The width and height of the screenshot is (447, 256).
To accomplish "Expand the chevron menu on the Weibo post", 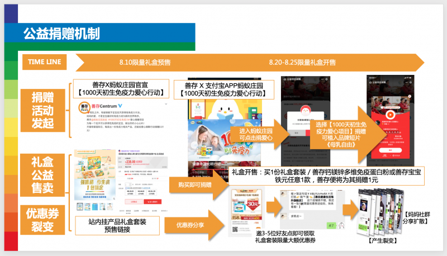I will coord(166,104).
